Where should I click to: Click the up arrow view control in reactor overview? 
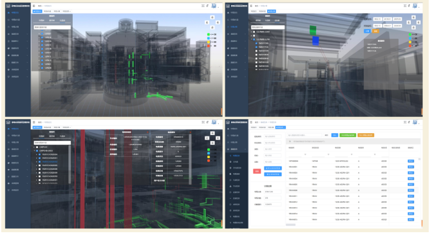[212, 17]
